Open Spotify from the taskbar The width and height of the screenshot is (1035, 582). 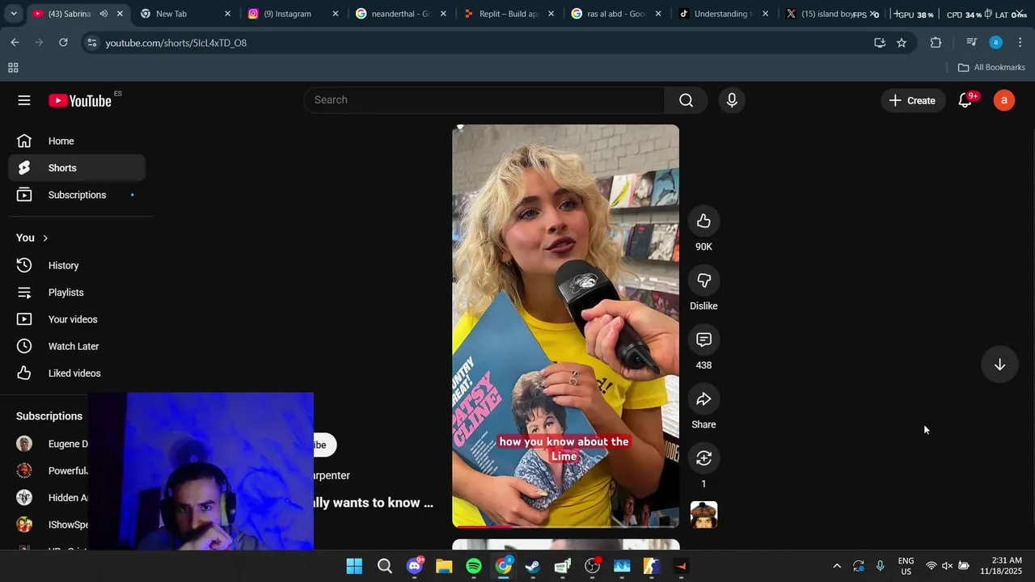tap(474, 566)
